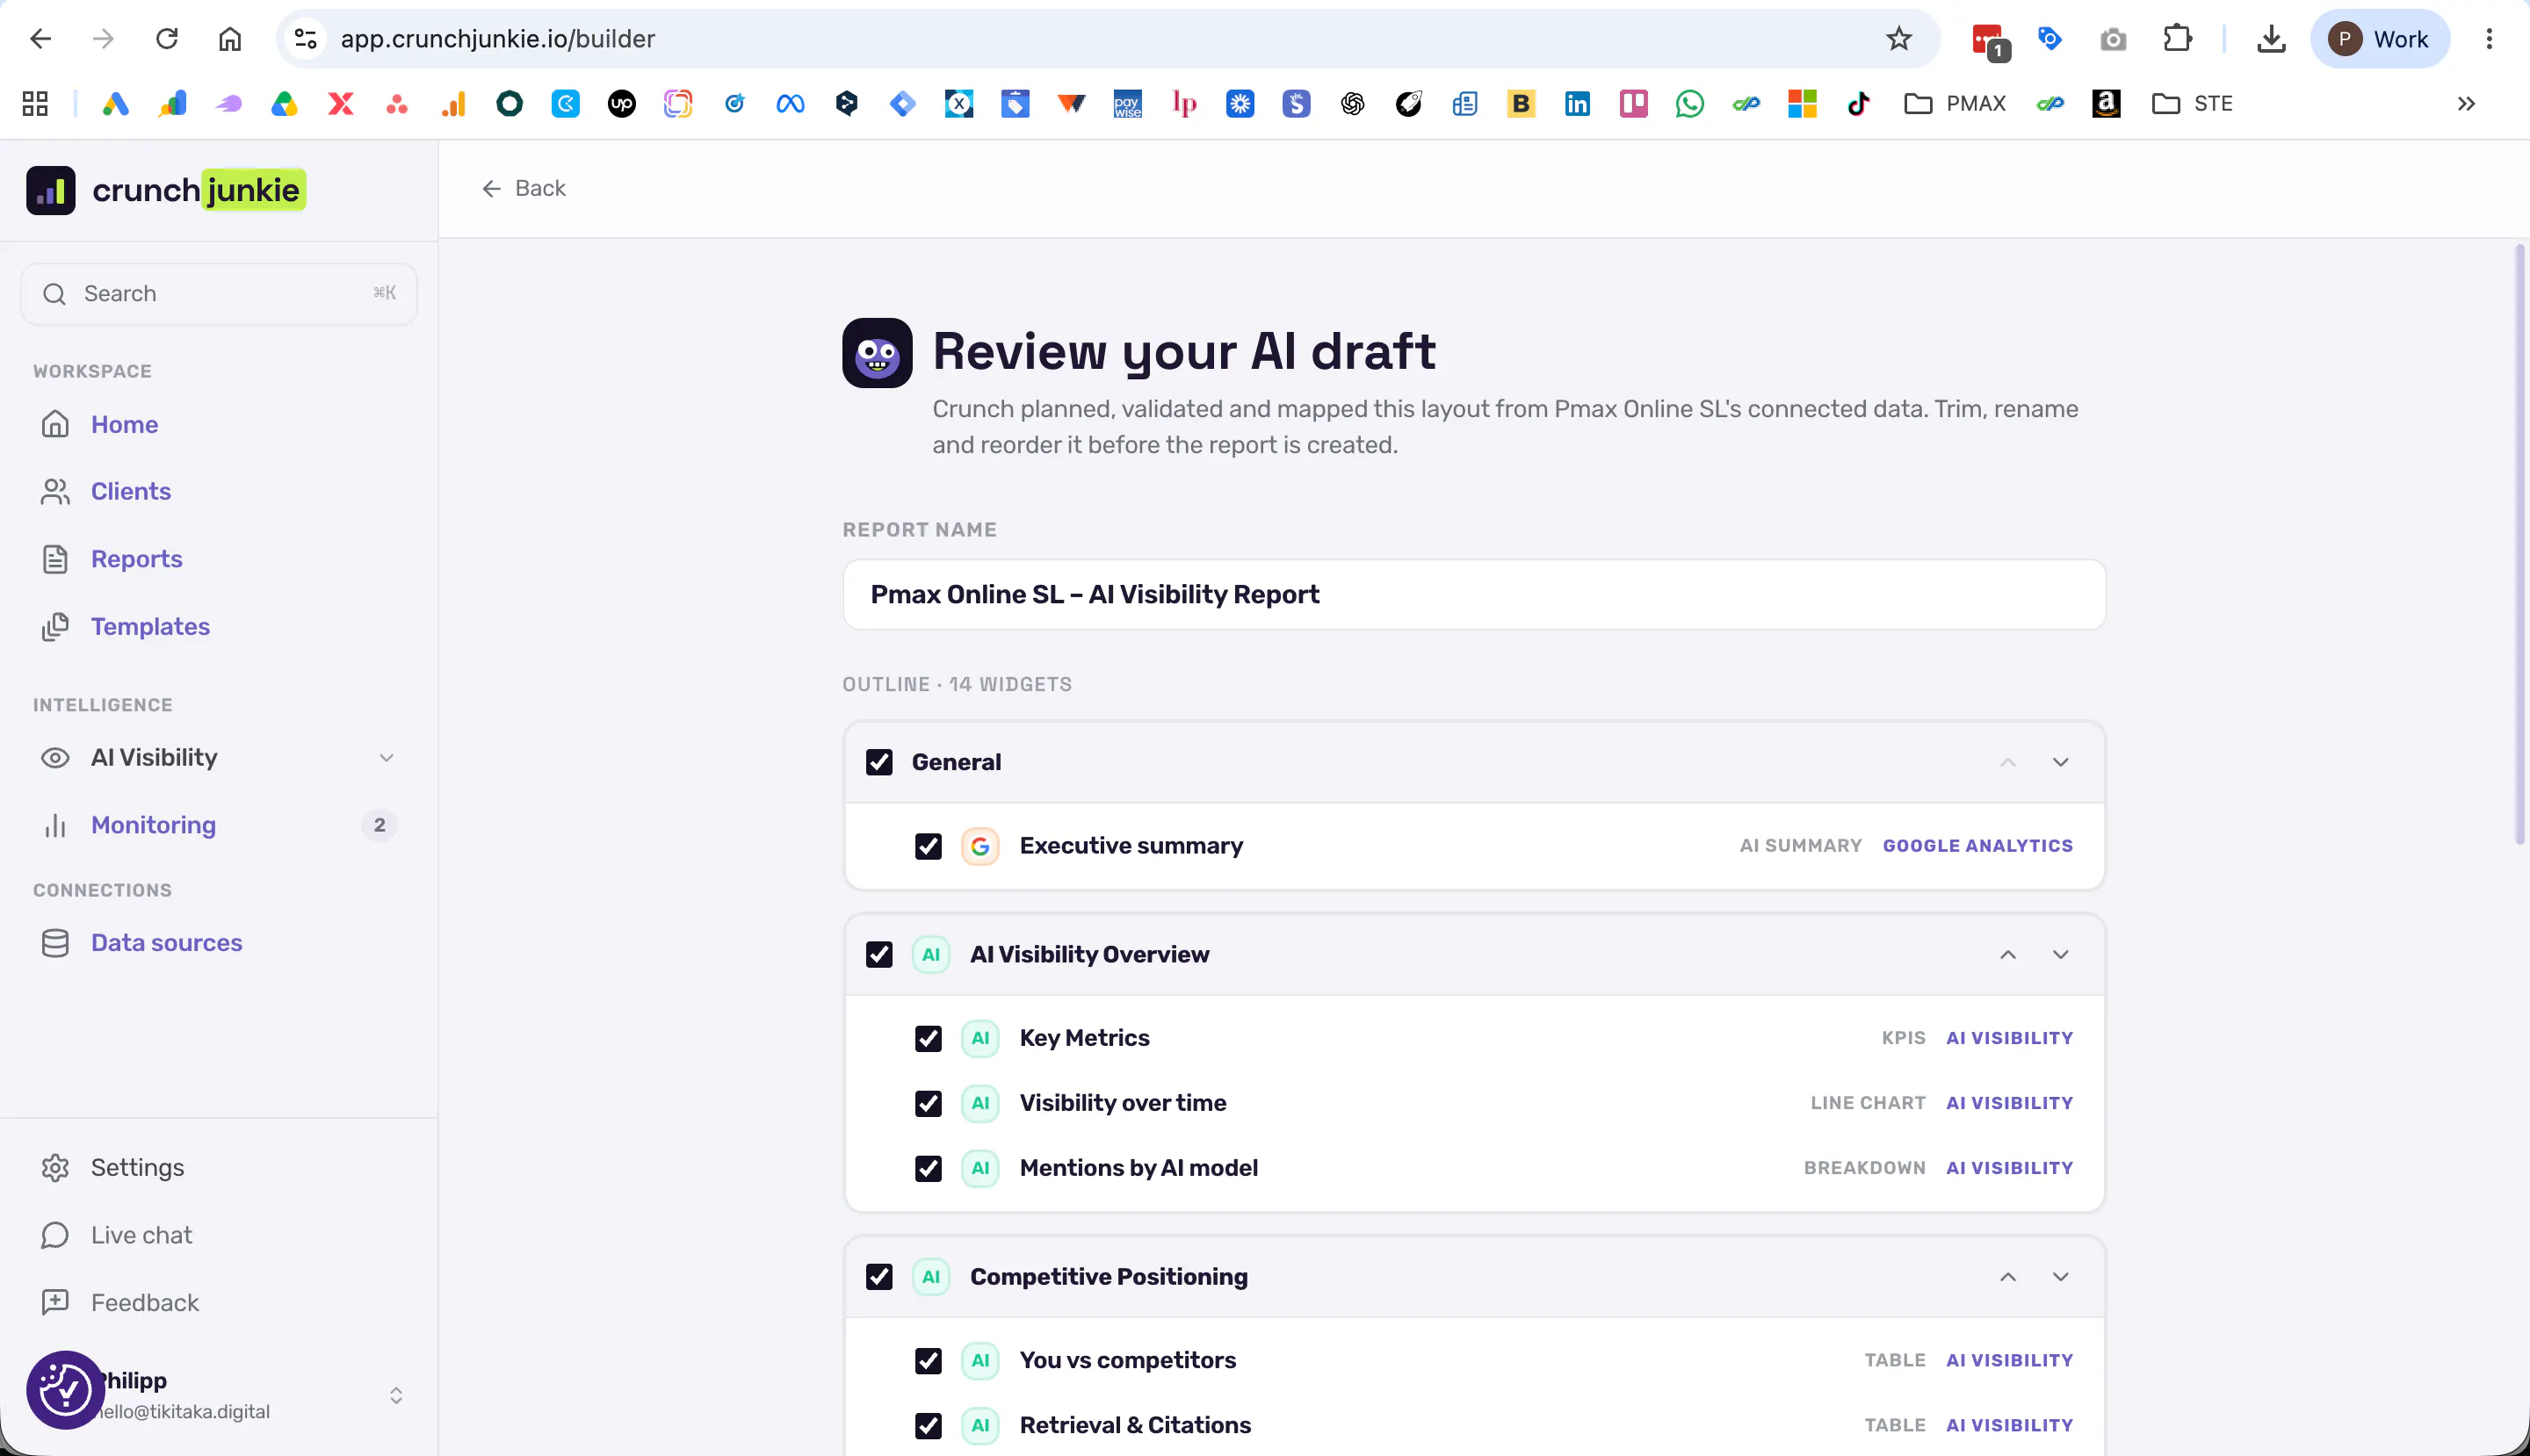This screenshot has width=2530, height=1456.
Task: Open the account switcher next to Philipp
Action: pos(396,1395)
